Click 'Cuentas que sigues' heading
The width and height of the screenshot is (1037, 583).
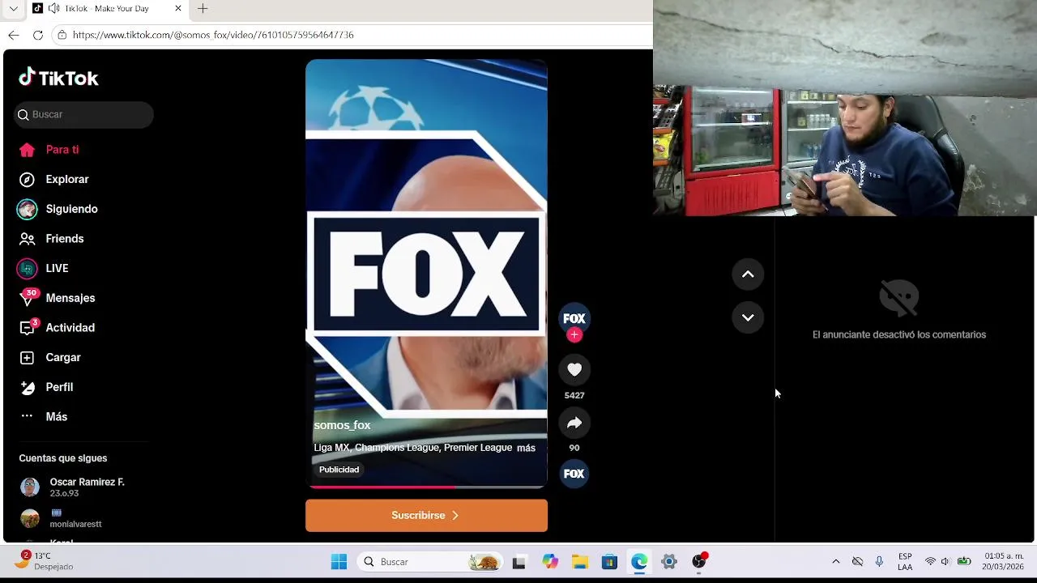pyautogui.click(x=63, y=458)
